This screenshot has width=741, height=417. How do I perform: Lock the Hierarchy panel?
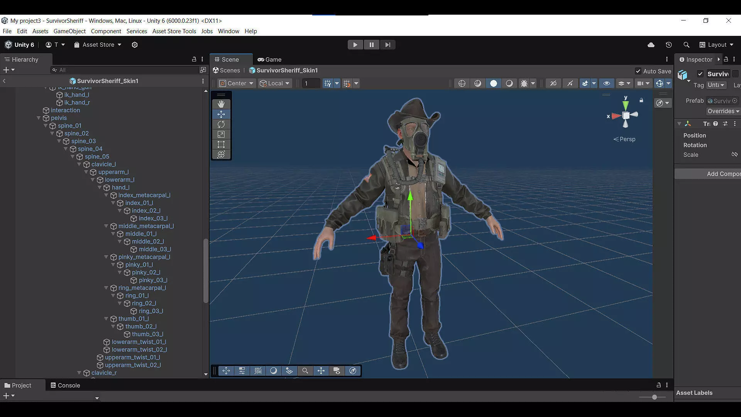click(x=194, y=59)
